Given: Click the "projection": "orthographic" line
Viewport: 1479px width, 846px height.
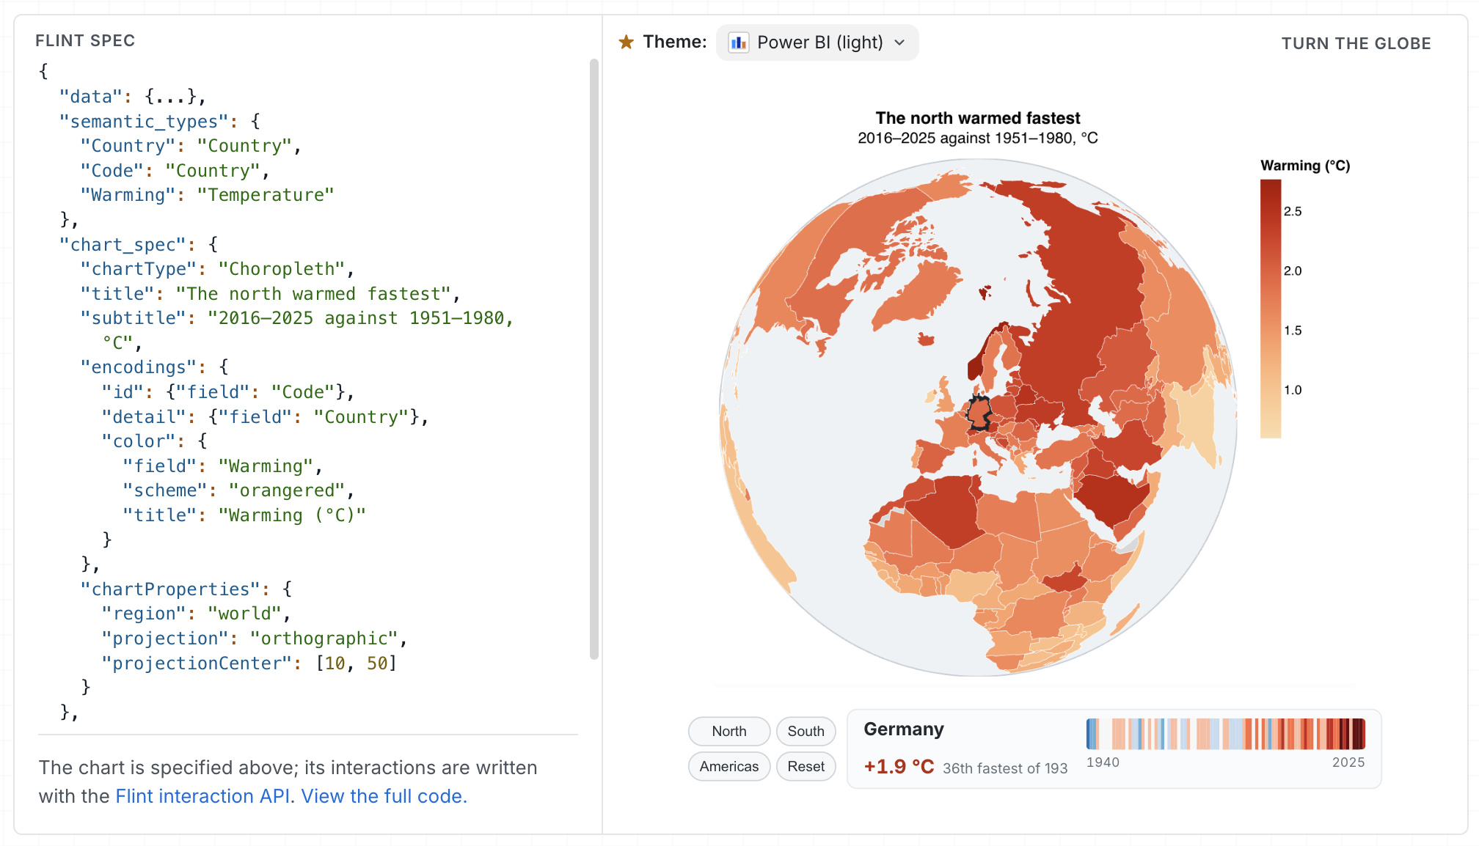Looking at the screenshot, I should coord(255,639).
